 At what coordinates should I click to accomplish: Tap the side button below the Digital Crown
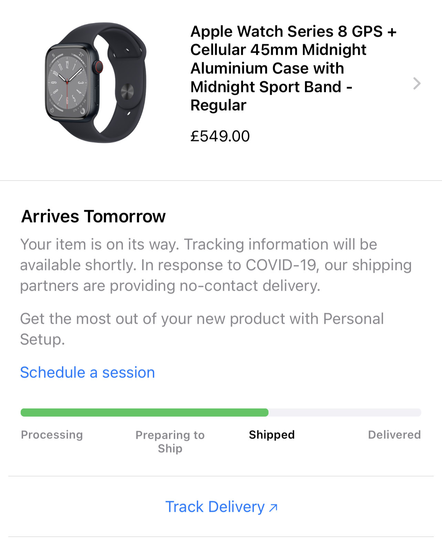pyautogui.click(x=97, y=94)
